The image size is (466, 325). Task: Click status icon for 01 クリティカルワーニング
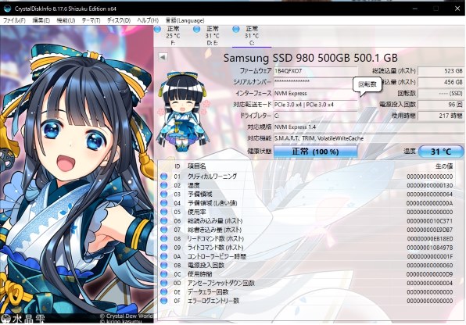pyautogui.click(x=163, y=176)
